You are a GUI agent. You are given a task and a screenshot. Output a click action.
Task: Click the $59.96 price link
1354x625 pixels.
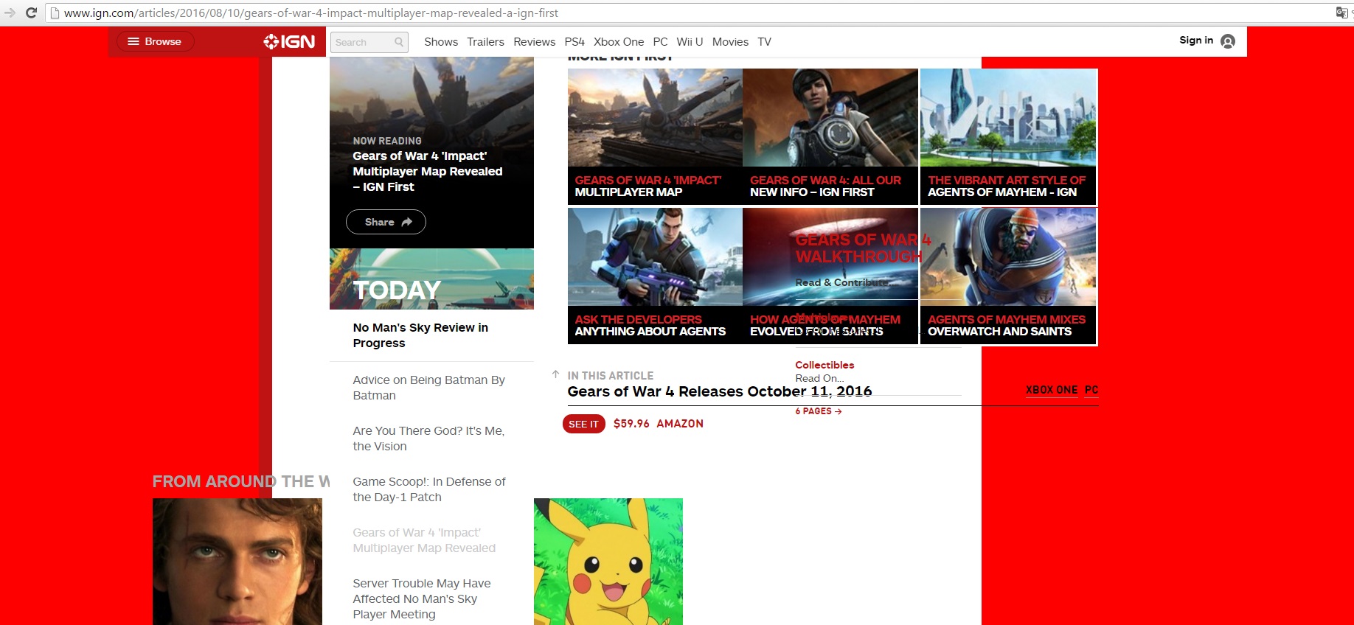(x=631, y=424)
